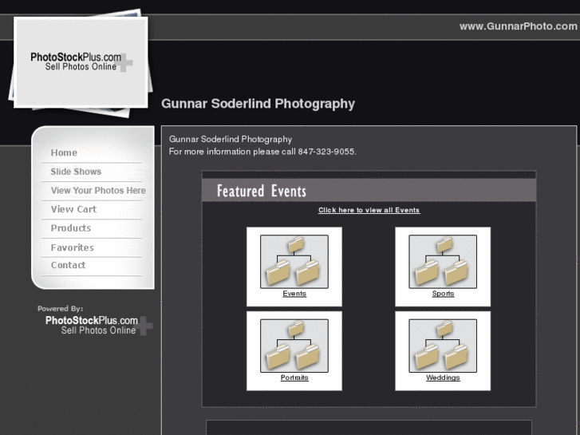
Task: Click the PhotoStockPlus.com logo in header
Action: coord(81,62)
